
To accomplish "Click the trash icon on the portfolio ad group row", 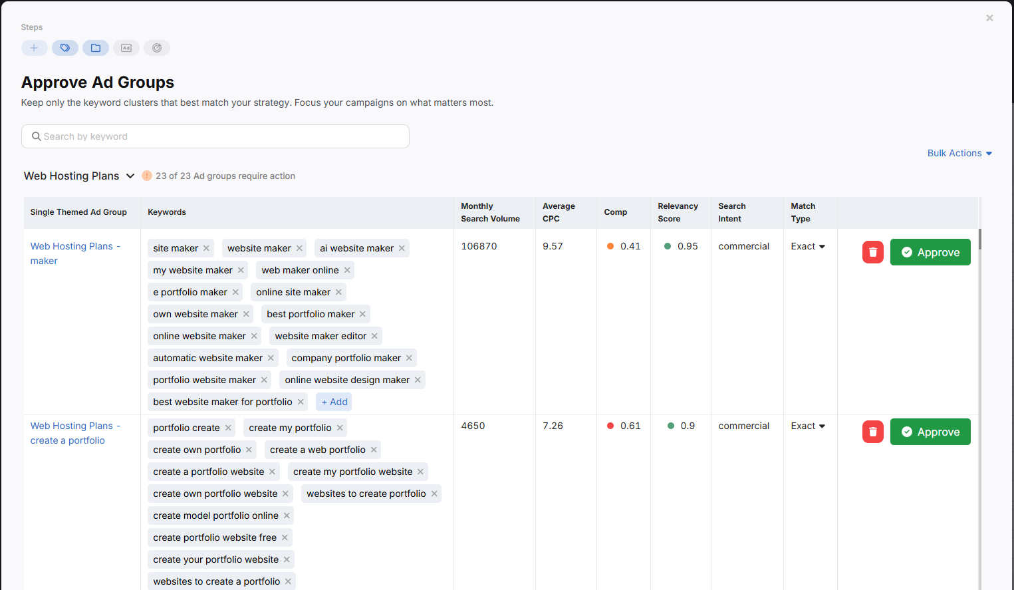I will (x=872, y=431).
